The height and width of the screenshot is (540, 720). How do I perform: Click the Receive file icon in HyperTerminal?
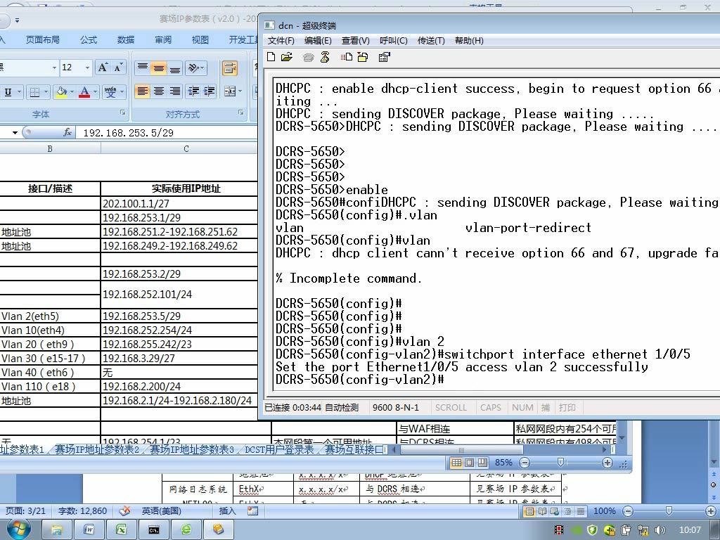tap(363, 57)
